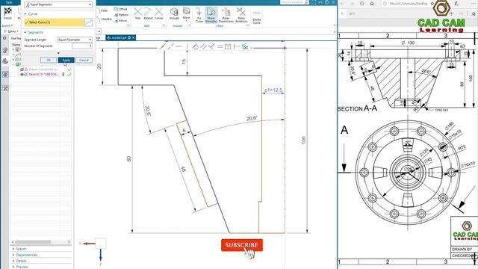Click the Task ribbon tab

pyautogui.click(x=9, y=2)
